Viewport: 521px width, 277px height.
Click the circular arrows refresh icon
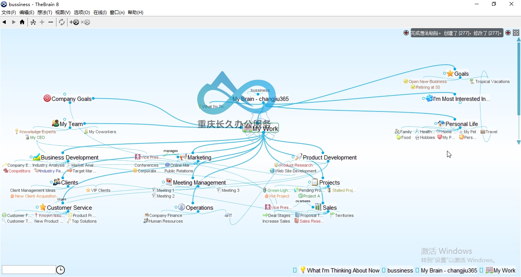62,22
